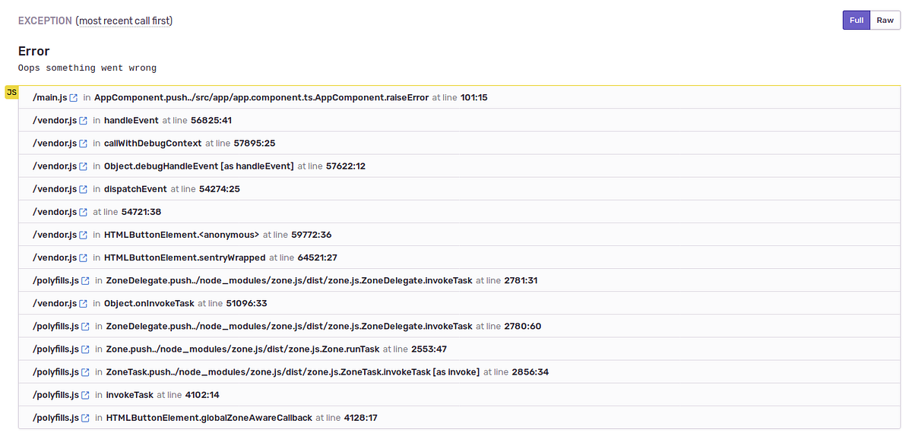Expand ZoneDelegate.invokeTask frame at 2780:60
Image resolution: width=912 pixels, height=436 pixels.
(x=459, y=327)
